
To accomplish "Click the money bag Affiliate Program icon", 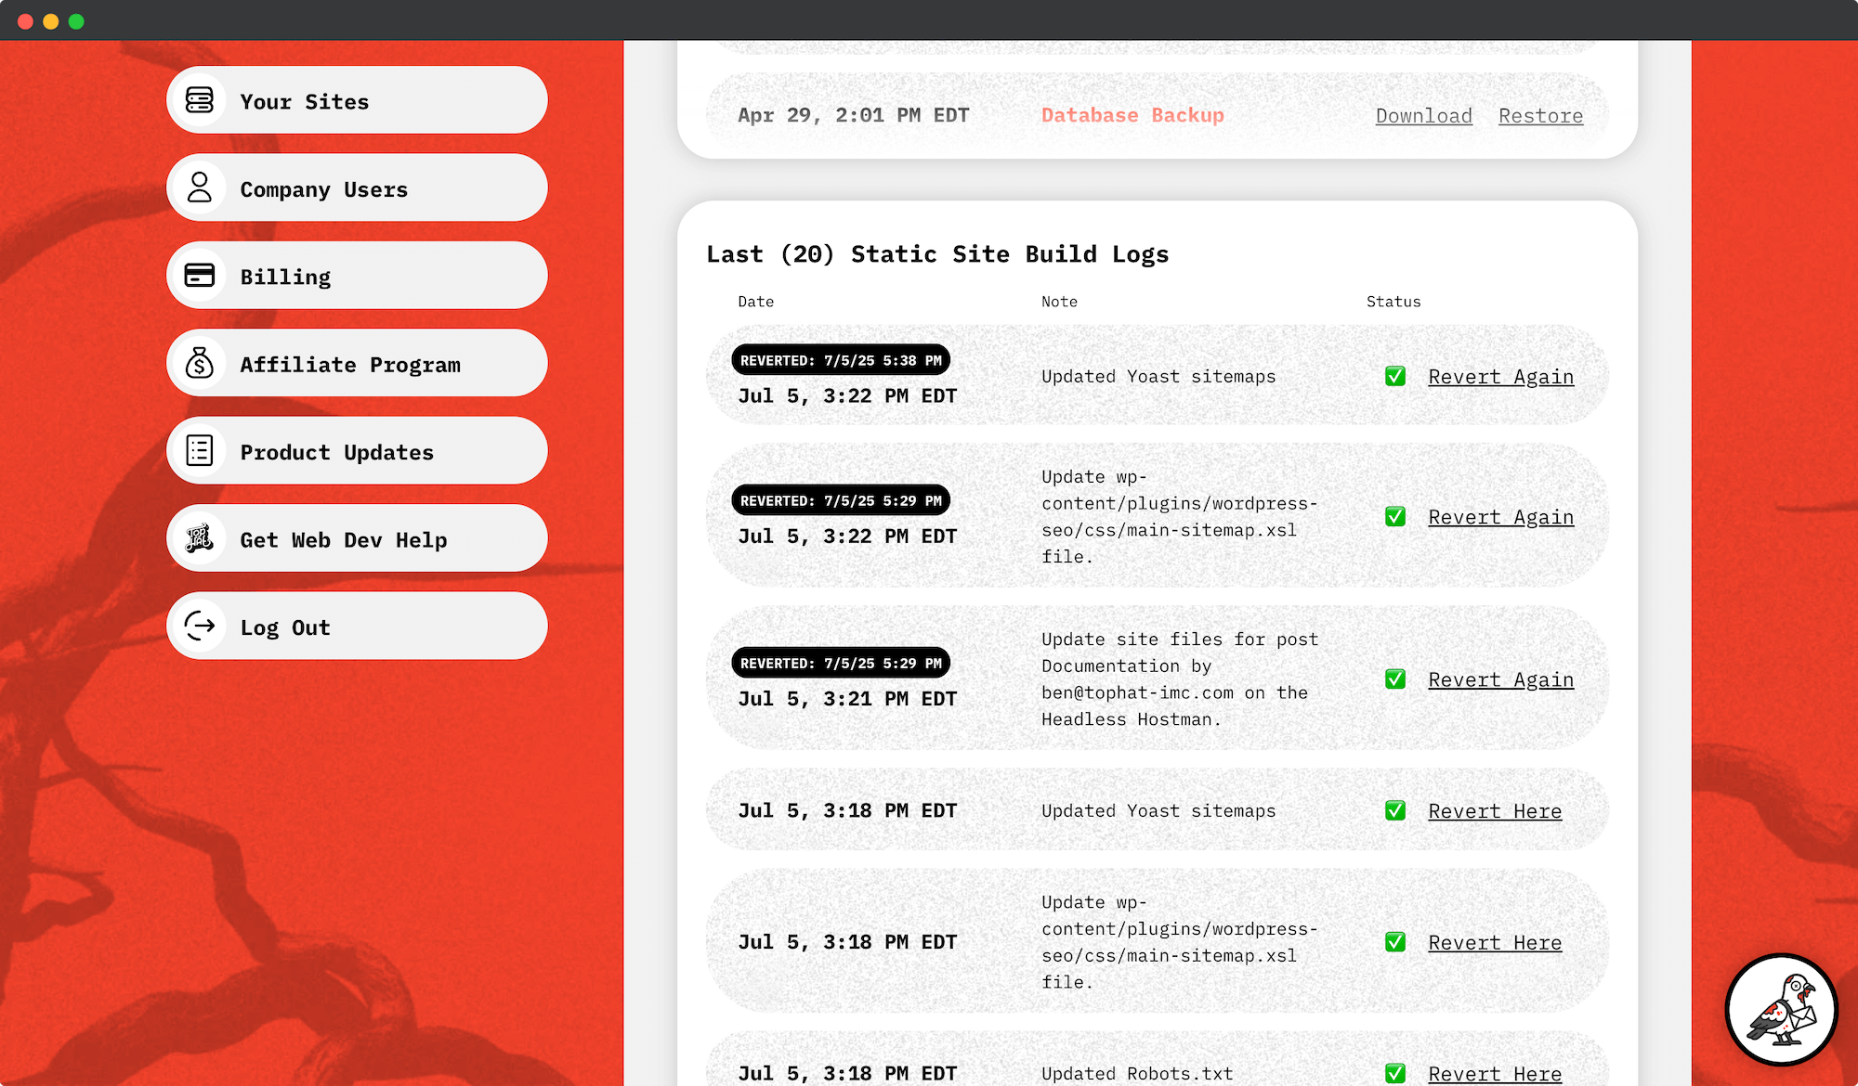I will click(200, 363).
